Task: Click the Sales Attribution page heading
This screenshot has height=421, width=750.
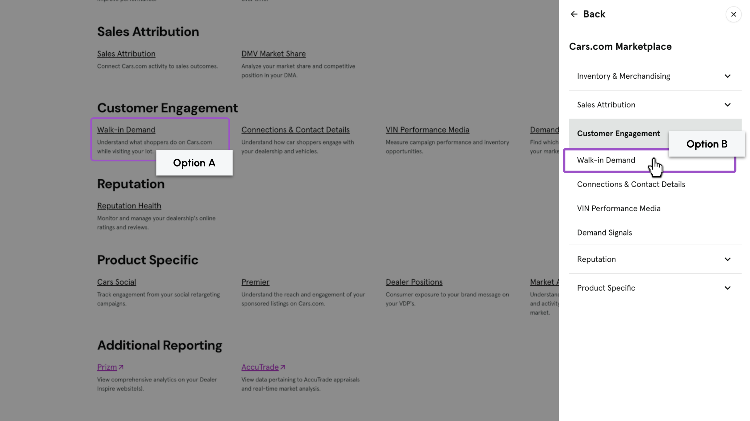Action: (148, 32)
